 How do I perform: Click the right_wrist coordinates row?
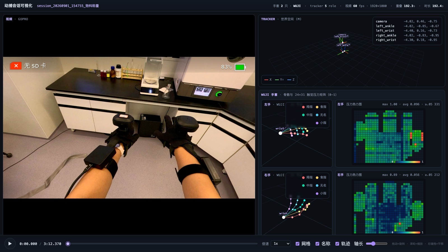(x=407, y=40)
